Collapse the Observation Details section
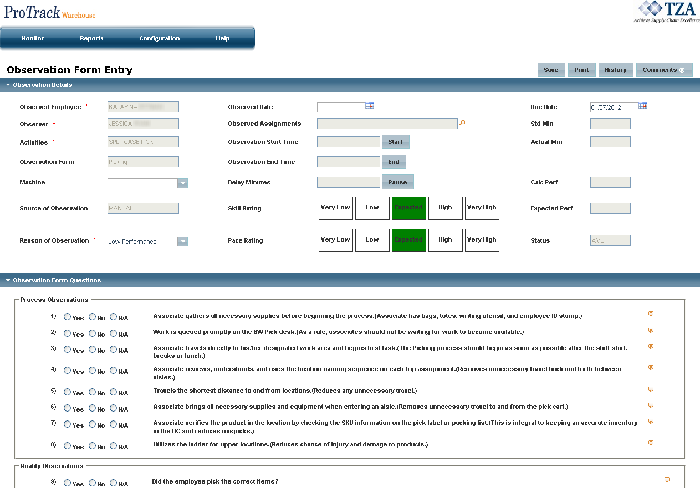The width and height of the screenshot is (700, 488). [x=8, y=85]
